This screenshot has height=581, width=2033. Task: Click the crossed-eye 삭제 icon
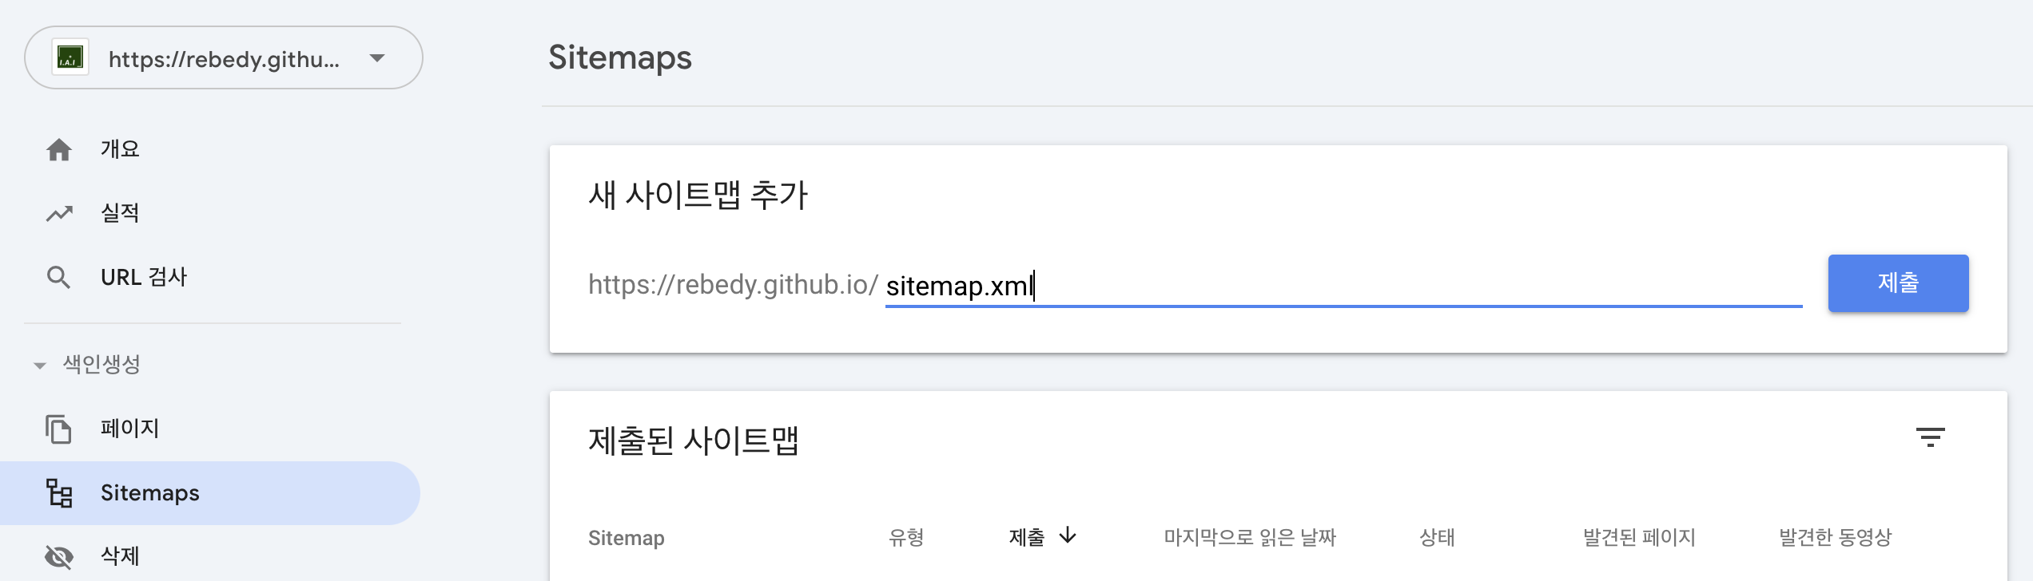[x=59, y=556]
